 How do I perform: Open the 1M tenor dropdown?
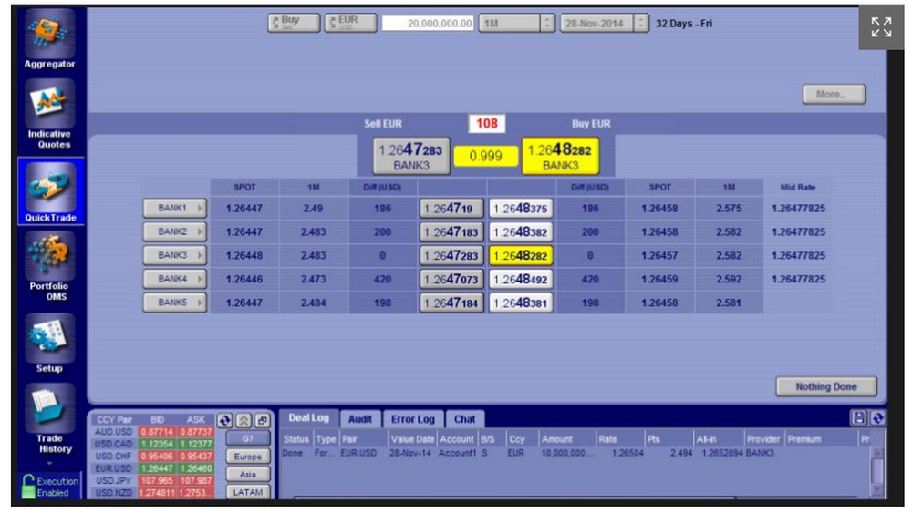516,24
